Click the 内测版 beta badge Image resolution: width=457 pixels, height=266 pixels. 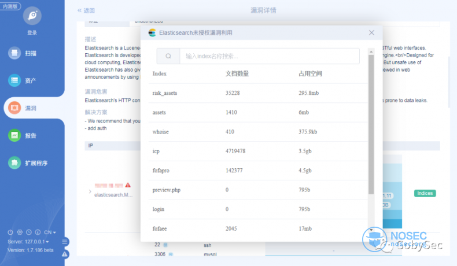pyautogui.click(x=10, y=6)
